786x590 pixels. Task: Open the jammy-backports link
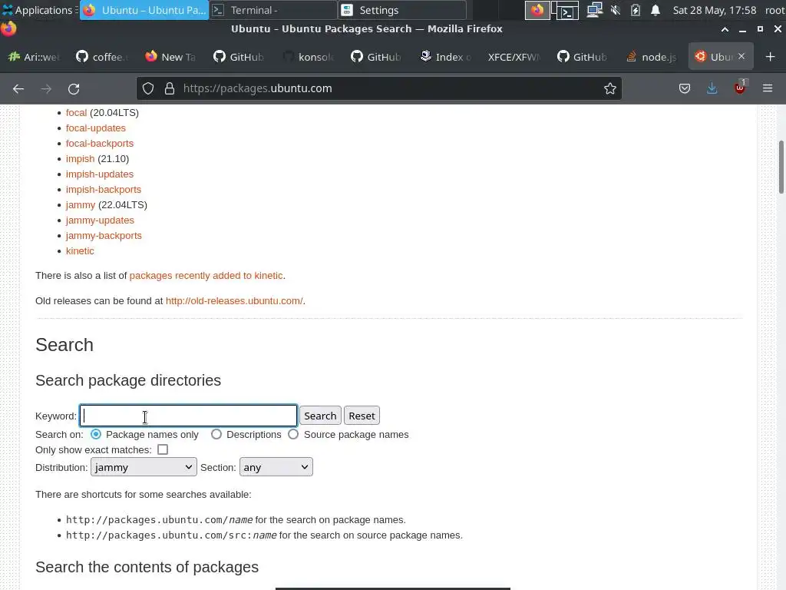coord(104,236)
